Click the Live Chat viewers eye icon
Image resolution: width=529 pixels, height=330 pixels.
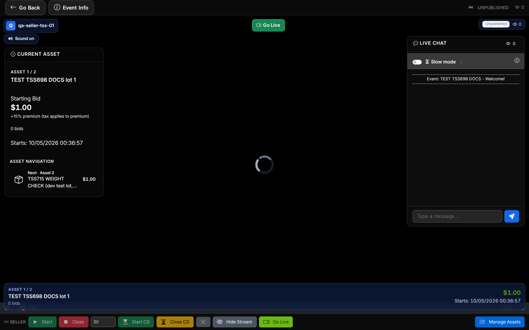[508, 44]
